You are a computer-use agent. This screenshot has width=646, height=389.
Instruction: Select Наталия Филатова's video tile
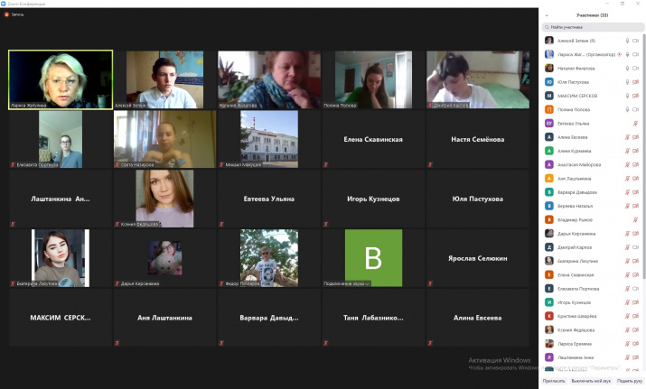click(x=269, y=79)
